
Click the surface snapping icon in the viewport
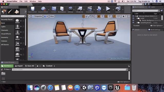pyautogui.click(x=96, y=16)
